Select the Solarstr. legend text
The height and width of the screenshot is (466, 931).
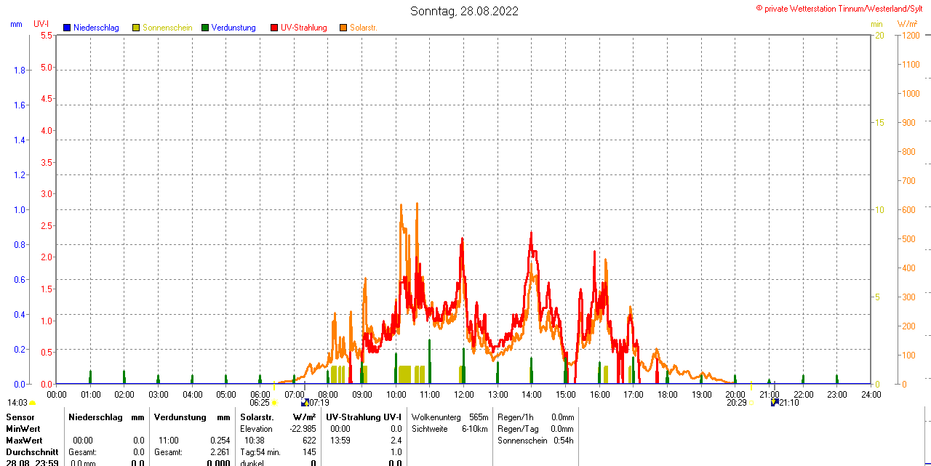364,28
